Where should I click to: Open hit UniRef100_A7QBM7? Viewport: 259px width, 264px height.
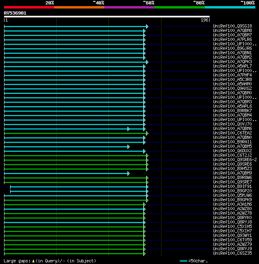[x=232, y=35]
